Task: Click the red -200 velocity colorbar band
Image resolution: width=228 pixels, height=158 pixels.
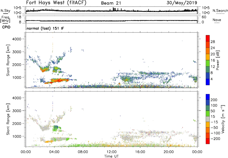Action: coord(208,141)
